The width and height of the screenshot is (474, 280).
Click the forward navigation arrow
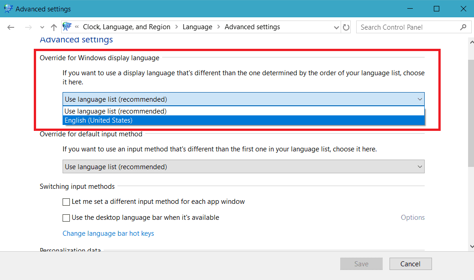[x=28, y=27]
